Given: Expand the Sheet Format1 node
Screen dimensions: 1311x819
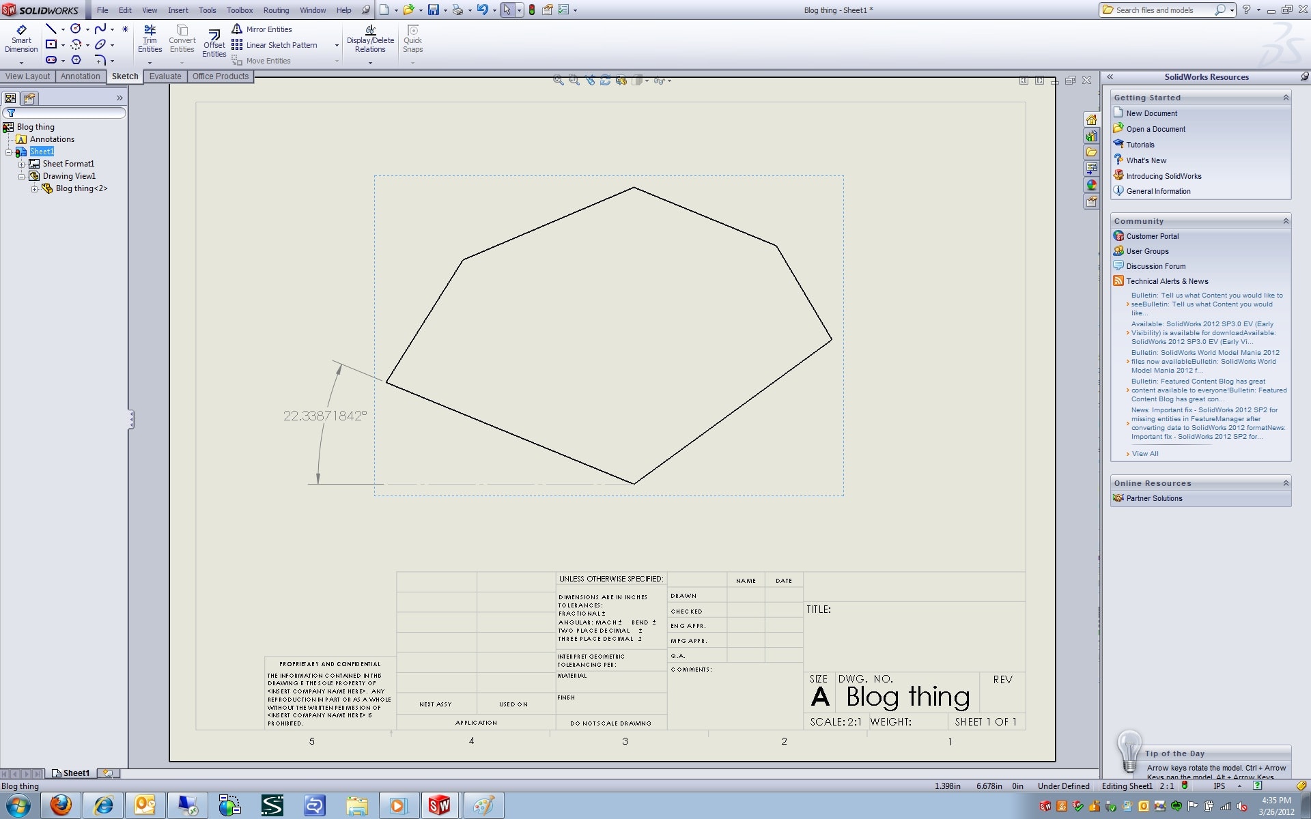Looking at the screenshot, I should pos(21,164).
